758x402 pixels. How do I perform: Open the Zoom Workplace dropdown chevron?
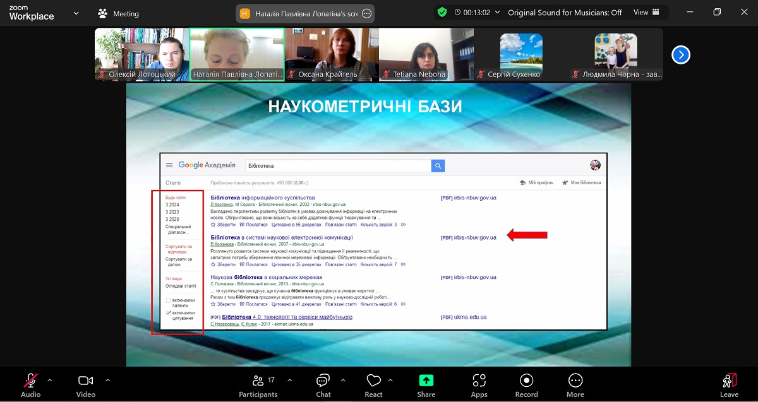click(76, 13)
